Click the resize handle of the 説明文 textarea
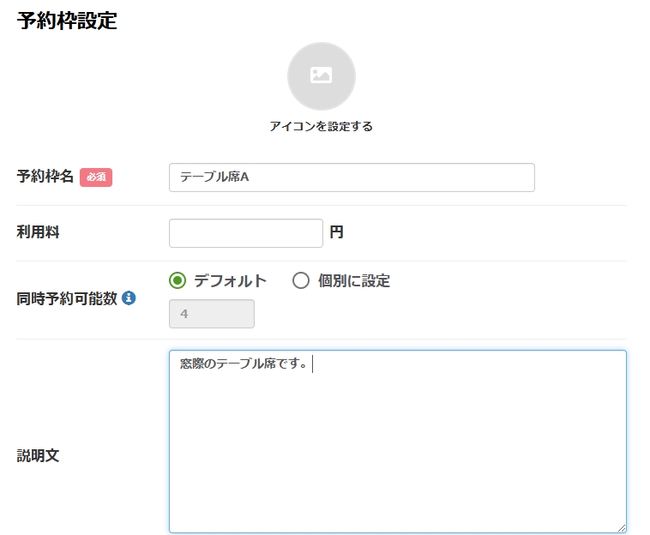The image size is (650, 535). click(x=621, y=527)
